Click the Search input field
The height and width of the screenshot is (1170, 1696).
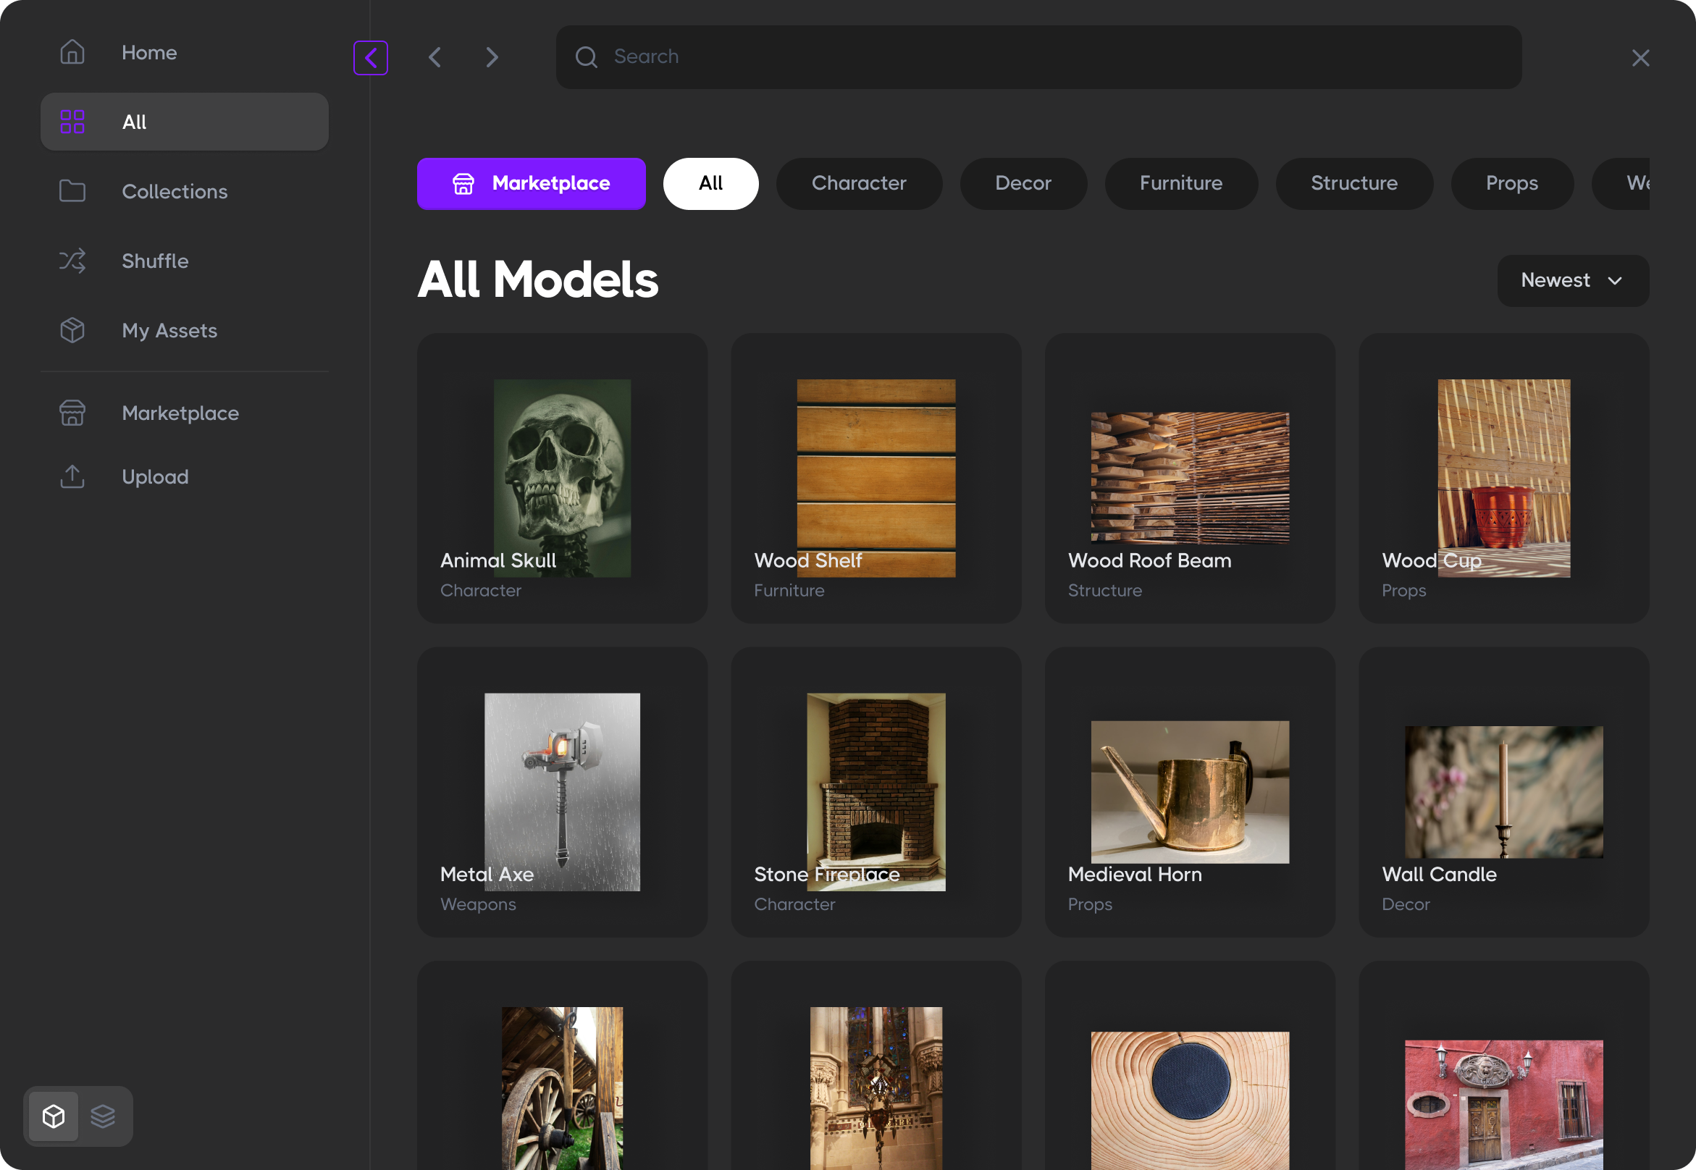coord(1038,57)
